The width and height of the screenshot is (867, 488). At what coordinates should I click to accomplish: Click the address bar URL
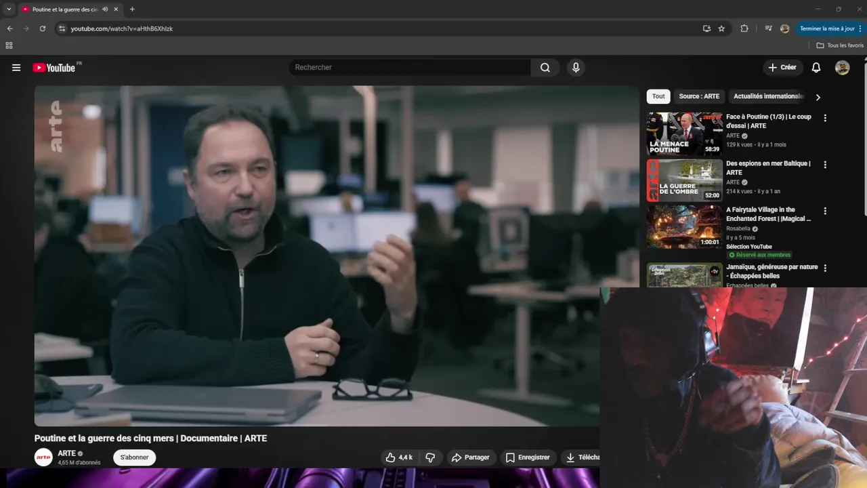(x=122, y=28)
